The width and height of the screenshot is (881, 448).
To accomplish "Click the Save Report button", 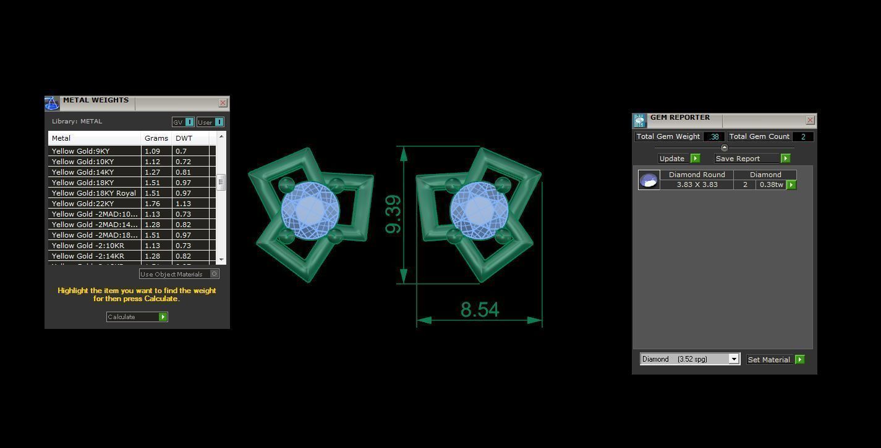I will [x=752, y=159].
